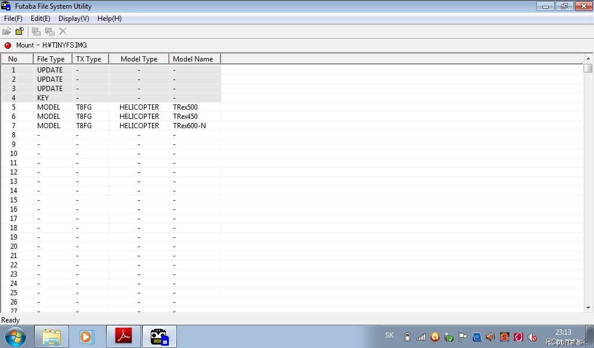Select the KEY file row 4

point(111,97)
